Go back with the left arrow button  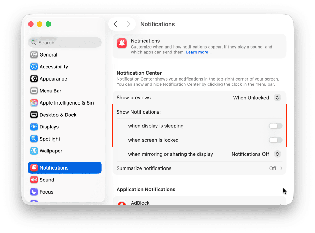116,24
